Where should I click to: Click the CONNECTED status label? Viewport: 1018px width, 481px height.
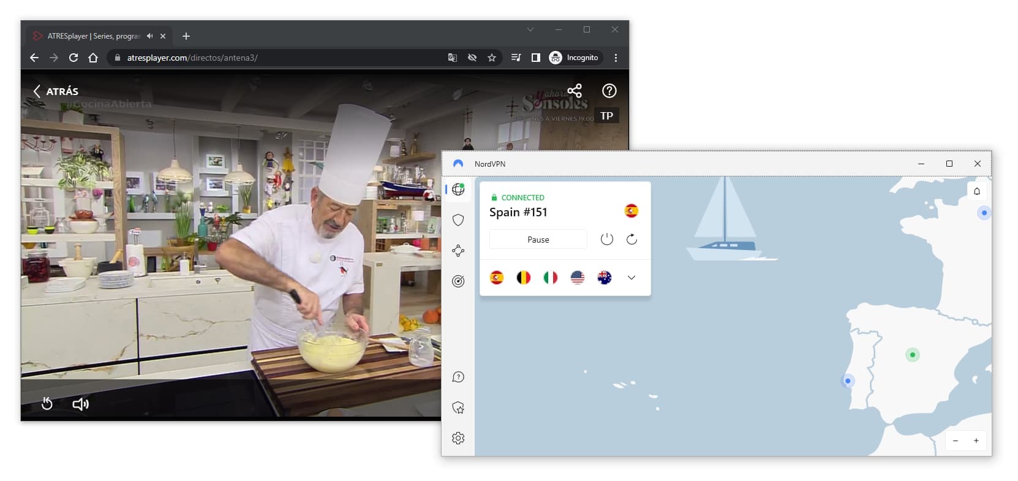pos(523,197)
